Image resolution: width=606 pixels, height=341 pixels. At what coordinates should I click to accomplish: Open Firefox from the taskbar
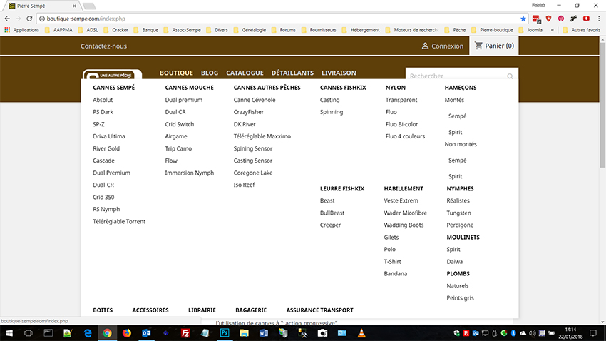click(127, 333)
